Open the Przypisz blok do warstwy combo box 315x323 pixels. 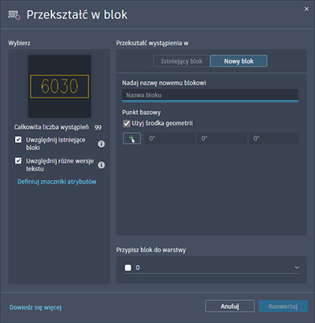point(211,267)
